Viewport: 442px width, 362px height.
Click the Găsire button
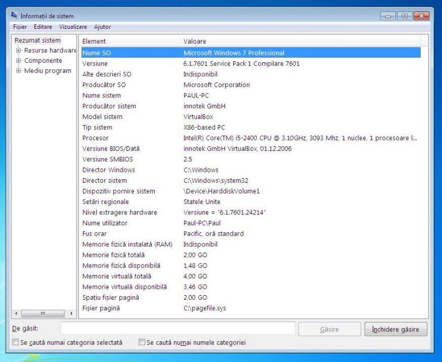329,329
